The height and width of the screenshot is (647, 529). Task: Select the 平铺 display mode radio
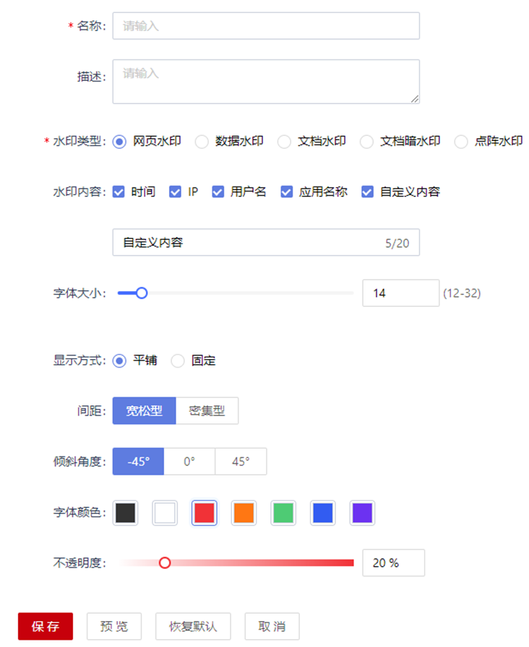point(119,361)
